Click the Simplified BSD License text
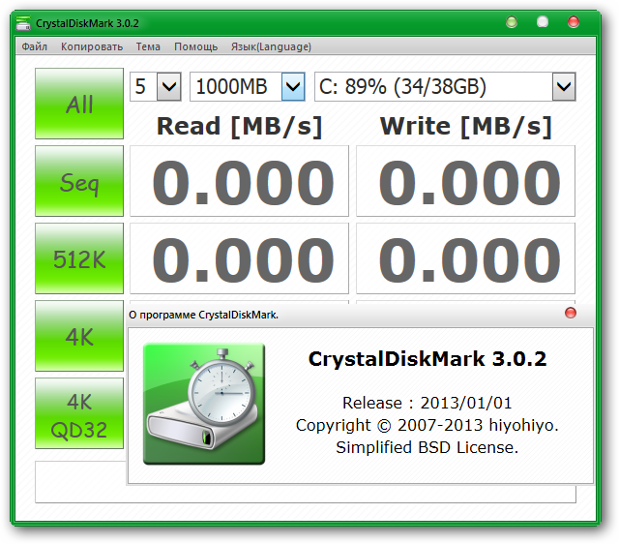Viewport: 619px width, 544px height. (x=427, y=447)
